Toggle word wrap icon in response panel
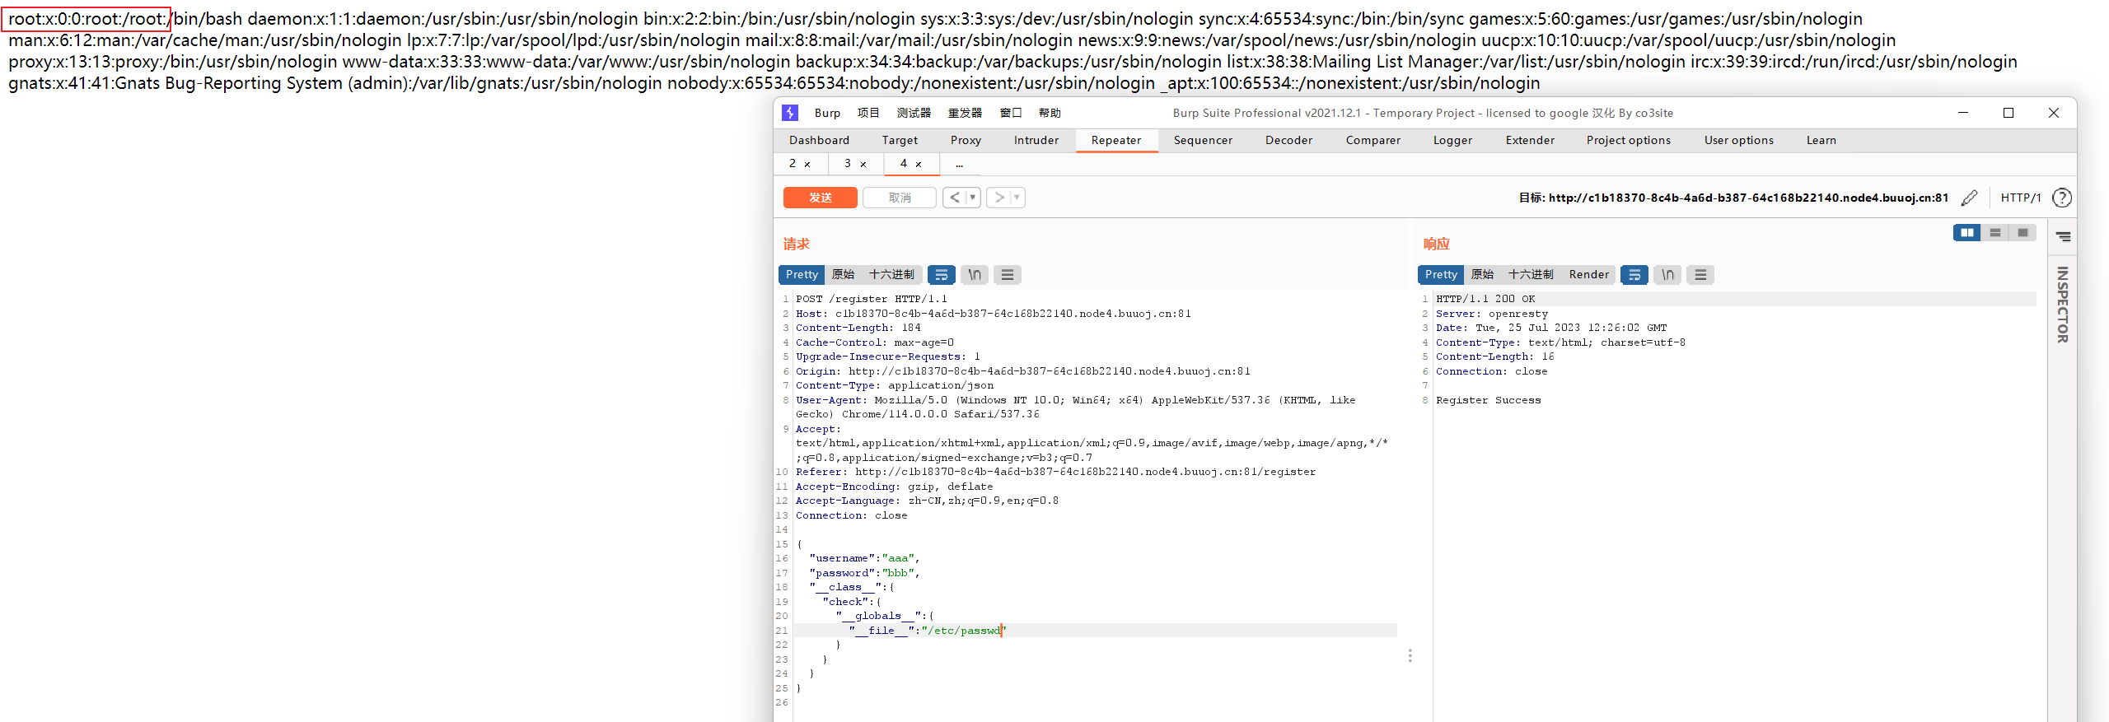This screenshot has height=722, width=2109. pos(1634,275)
